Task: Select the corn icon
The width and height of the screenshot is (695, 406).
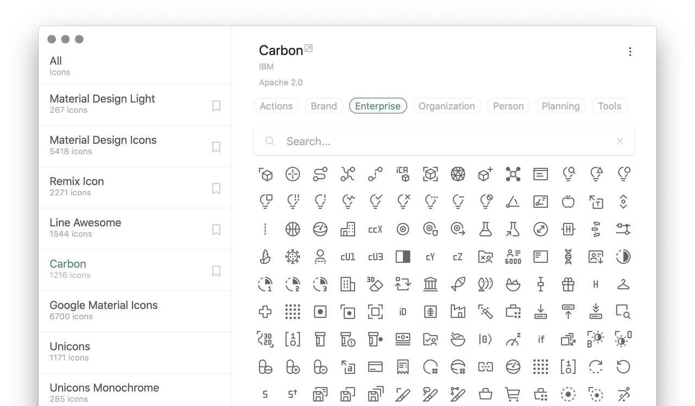Action: (265, 257)
